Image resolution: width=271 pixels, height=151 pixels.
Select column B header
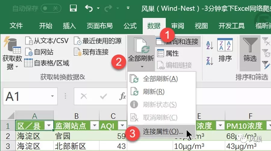click(x=76, y=116)
